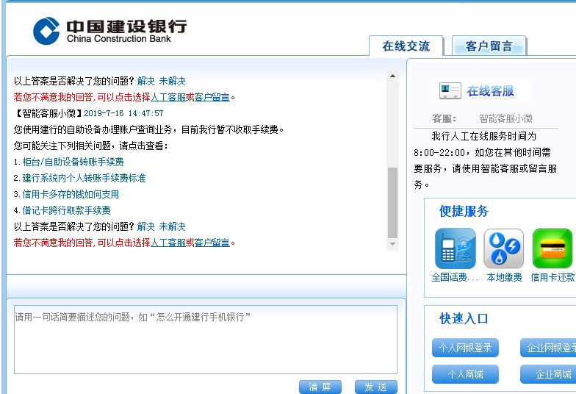Image resolution: width=576 pixels, height=394 pixels.
Task: Open the 本地缴费 utility payment icon
Action: 504,248
